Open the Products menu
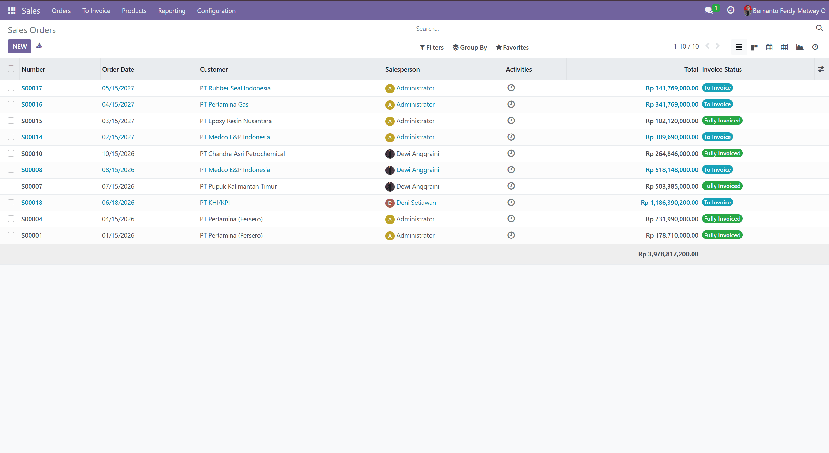The image size is (829, 453). [134, 10]
